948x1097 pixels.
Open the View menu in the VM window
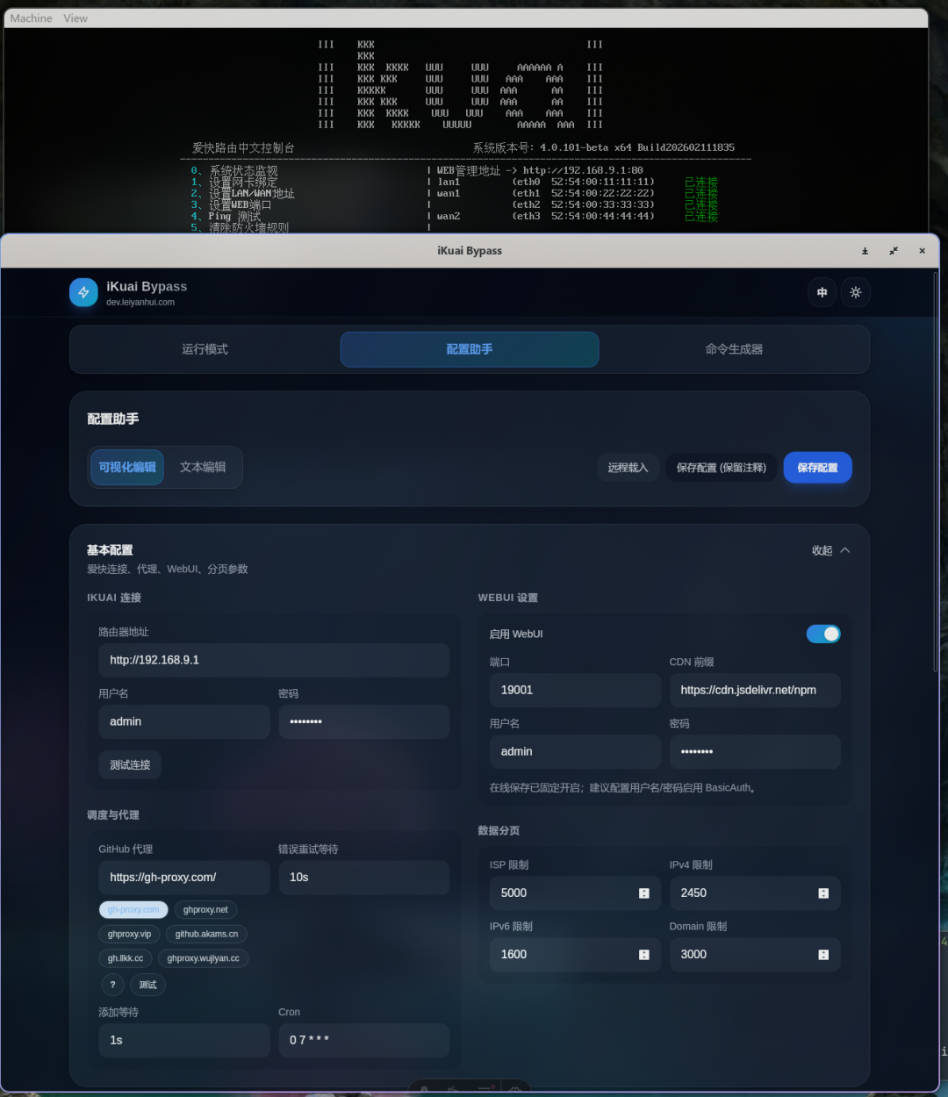point(75,18)
